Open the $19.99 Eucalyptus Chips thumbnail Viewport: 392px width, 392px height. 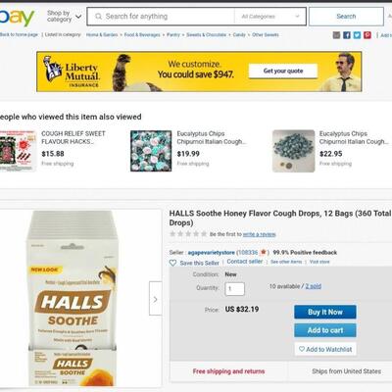[151, 151]
